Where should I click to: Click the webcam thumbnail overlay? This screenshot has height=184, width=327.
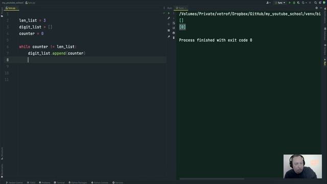coord(302,166)
